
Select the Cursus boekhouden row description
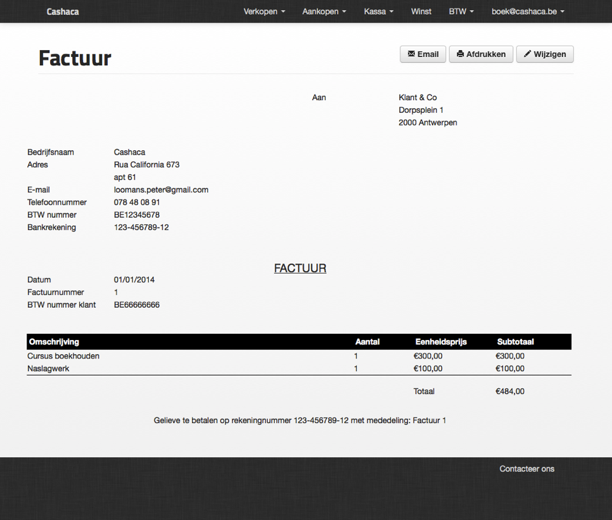pos(63,356)
